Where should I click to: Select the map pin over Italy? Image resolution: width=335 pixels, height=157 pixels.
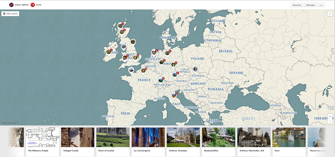click(x=174, y=96)
